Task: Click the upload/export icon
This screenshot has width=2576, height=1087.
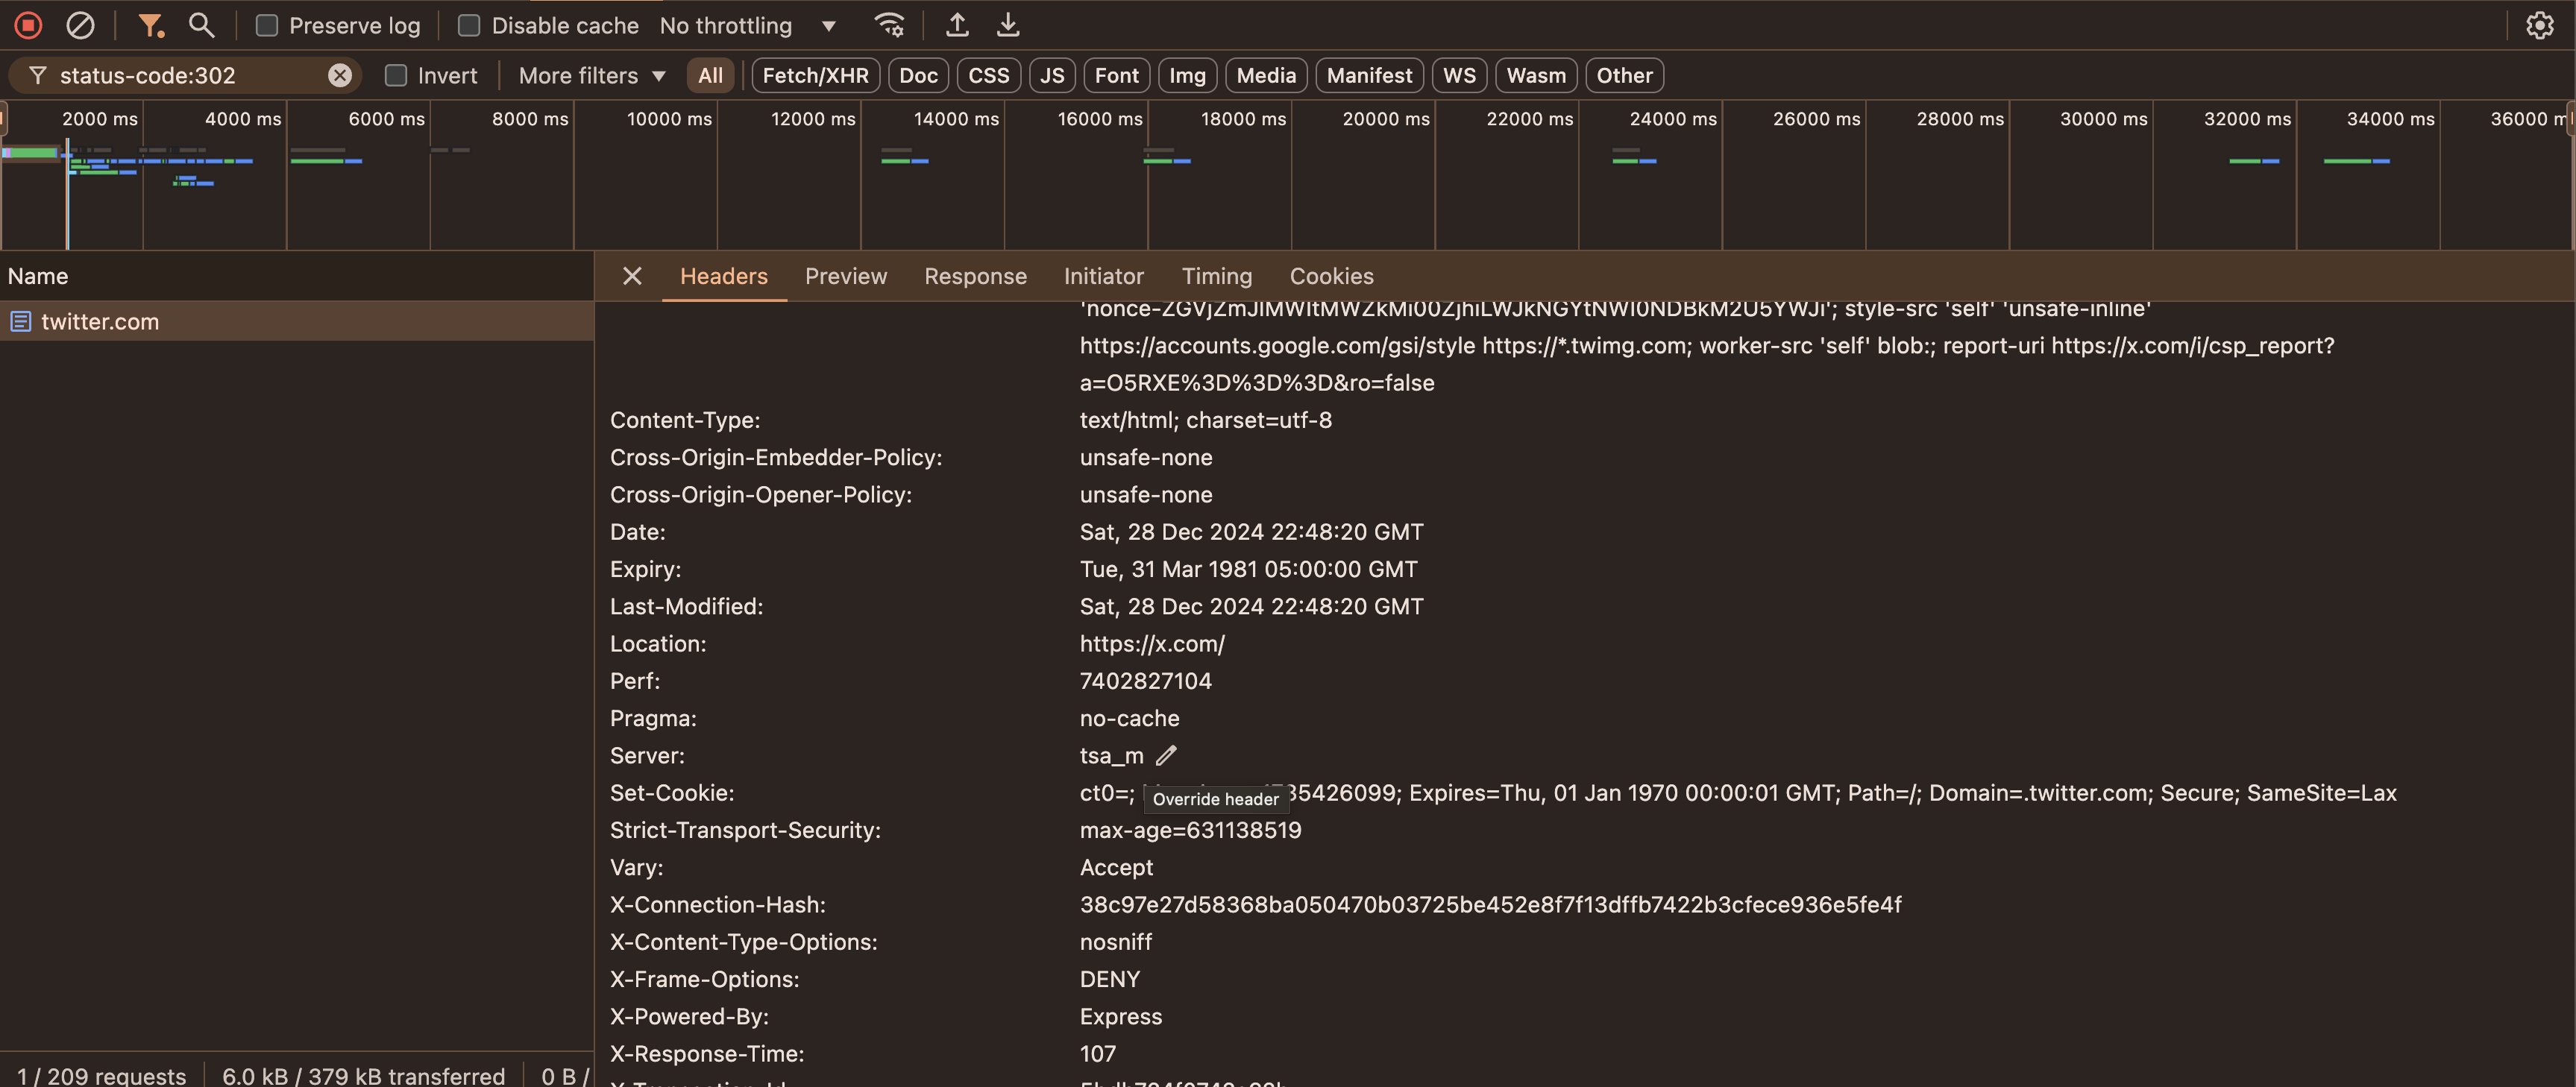Action: pos(956,25)
